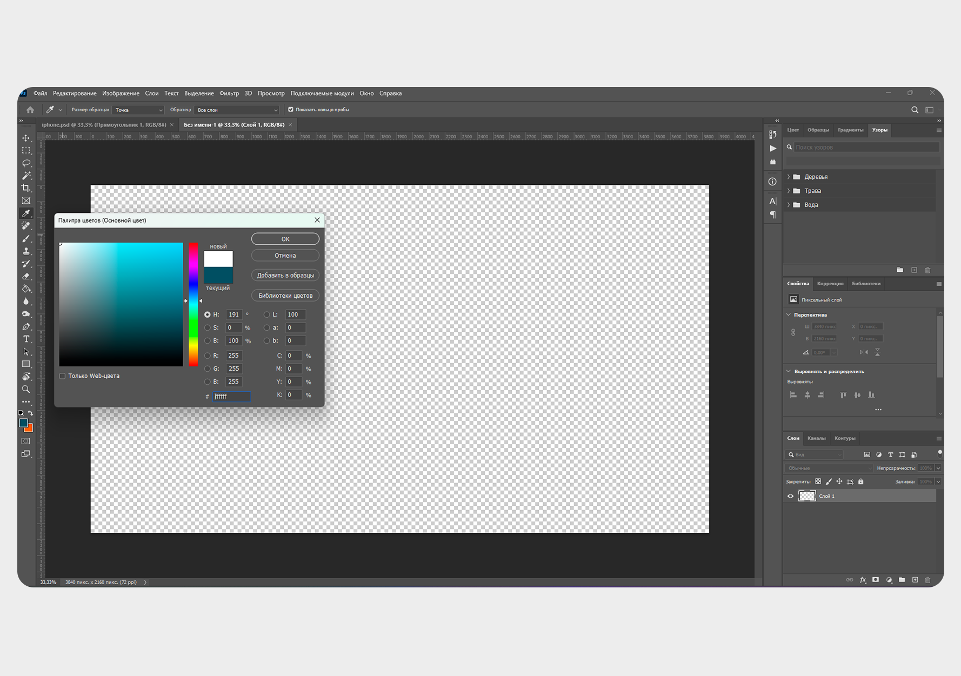The width and height of the screenshot is (961, 676).
Task: Select the Rectangle shape tool
Action: tap(26, 364)
